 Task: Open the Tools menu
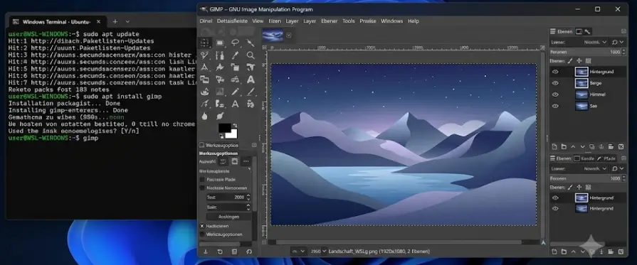(349, 21)
